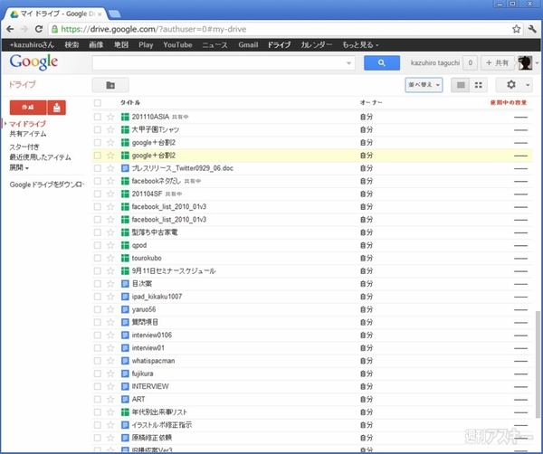Check the 目次案 row checkbox

tap(98, 284)
